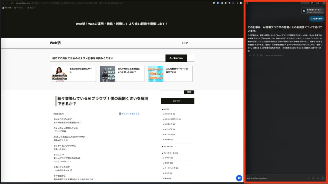Copy the answer with the copy icon

258,55
